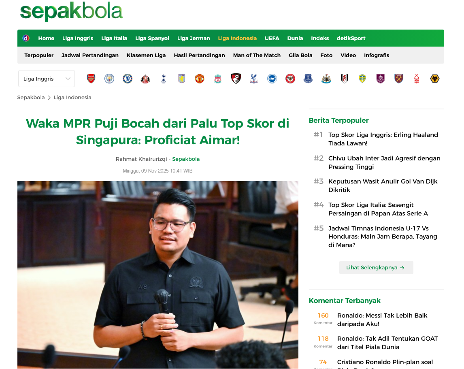Open Liga Inggris menu item
This screenshot has width=464, height=369.
coord(78,38)
